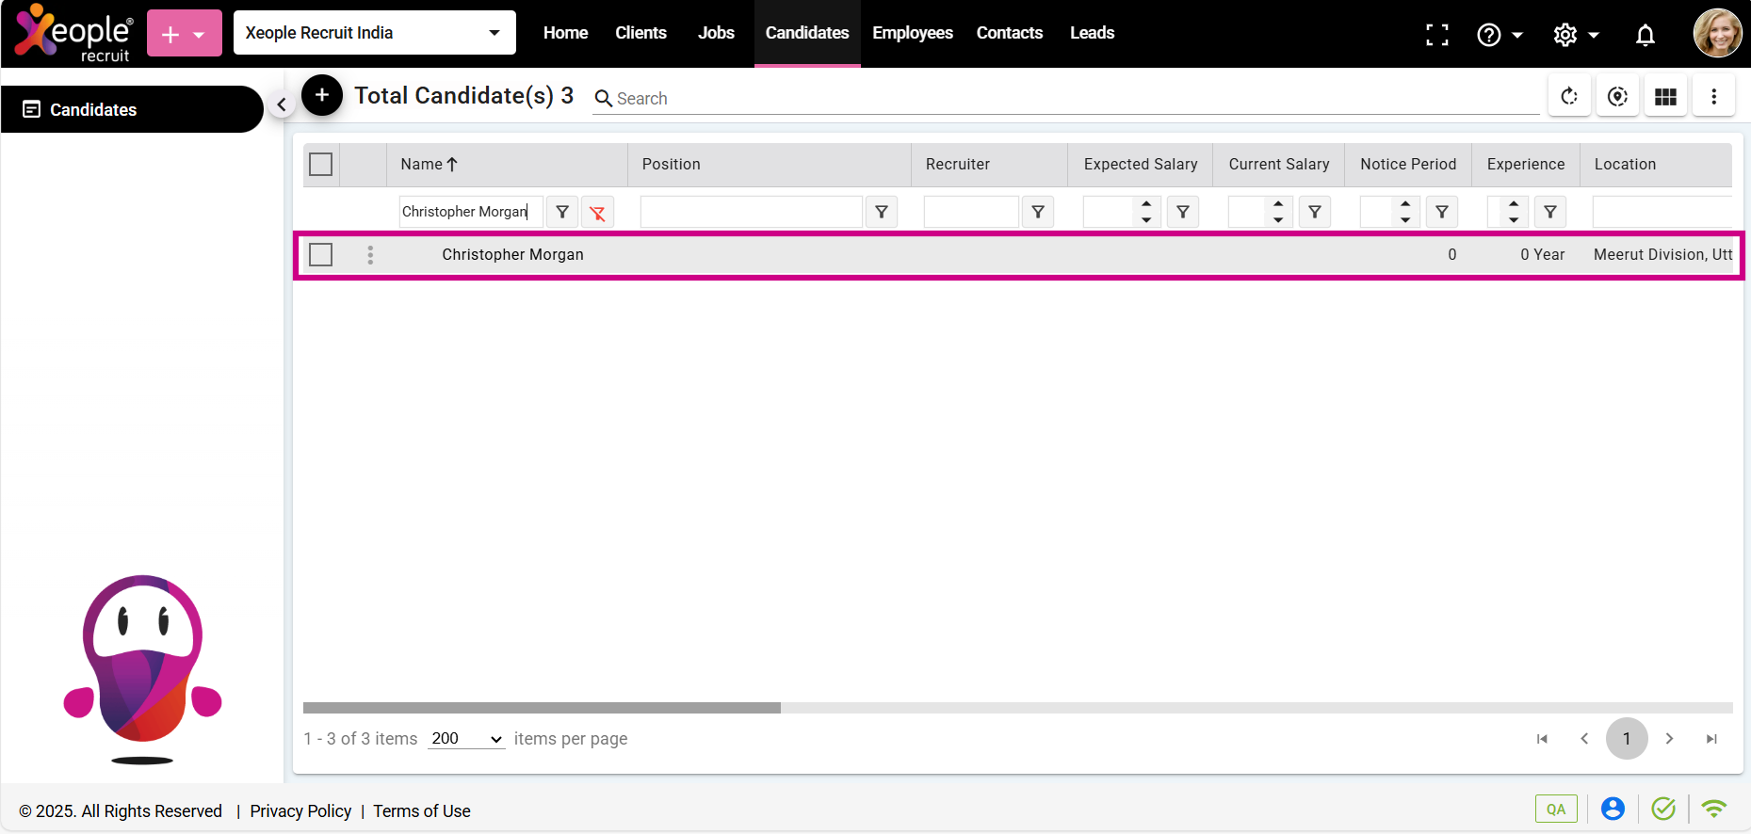Open the vertical ellipsis more options menu
1751x834 pixels.
(x=1713, y=97)
